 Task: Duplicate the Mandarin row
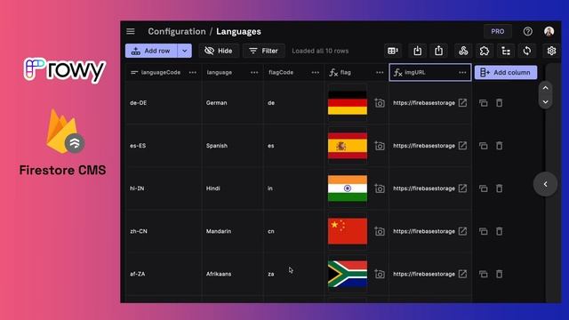(484, 231)
